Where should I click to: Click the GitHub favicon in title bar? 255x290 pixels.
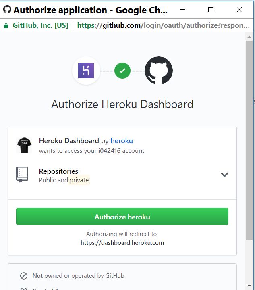7,9
